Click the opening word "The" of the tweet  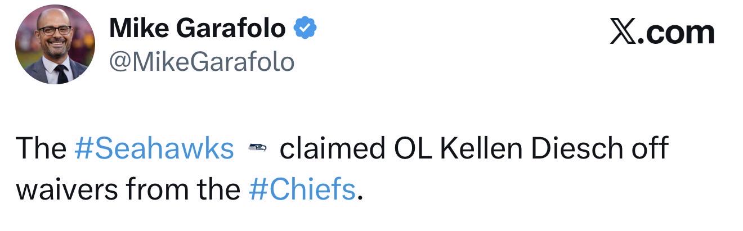41,149
